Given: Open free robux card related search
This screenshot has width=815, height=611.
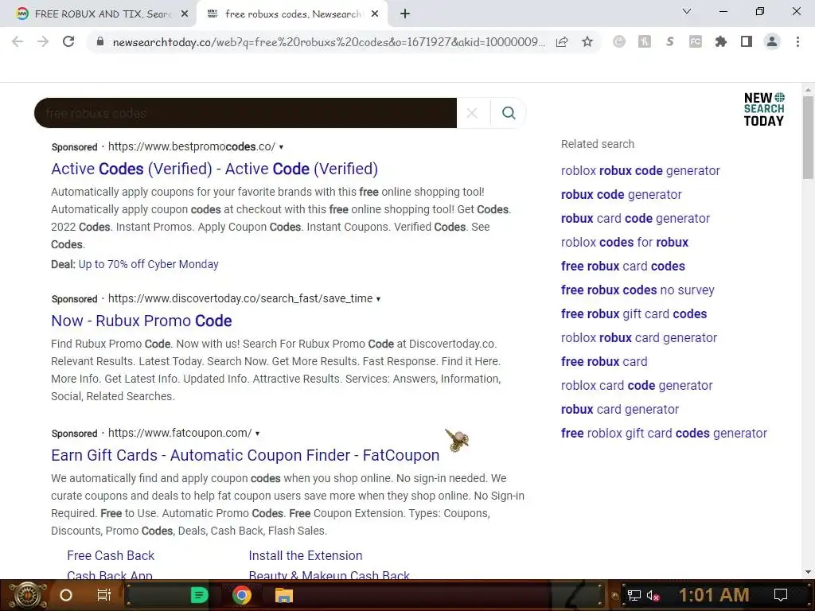Looking at the screenshot, I should 604,362.
